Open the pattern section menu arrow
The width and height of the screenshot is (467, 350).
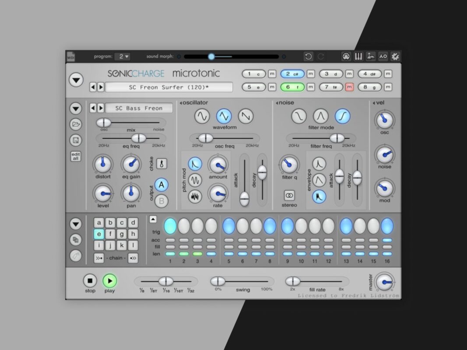(x=76, y=224)
